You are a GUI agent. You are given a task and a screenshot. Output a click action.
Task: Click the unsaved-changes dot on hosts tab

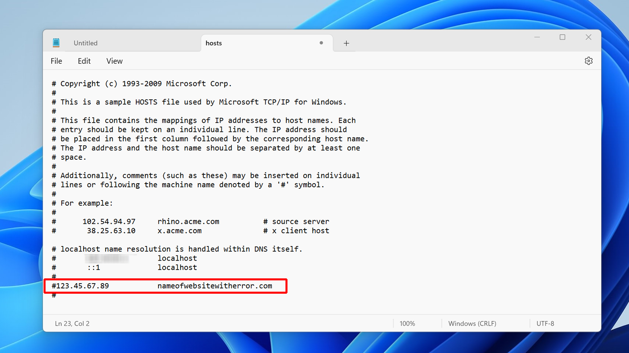pyautogui.click(x=321, y=43)
